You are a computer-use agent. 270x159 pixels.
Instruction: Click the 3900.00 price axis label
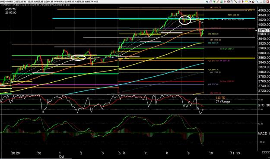click(264, 48)
